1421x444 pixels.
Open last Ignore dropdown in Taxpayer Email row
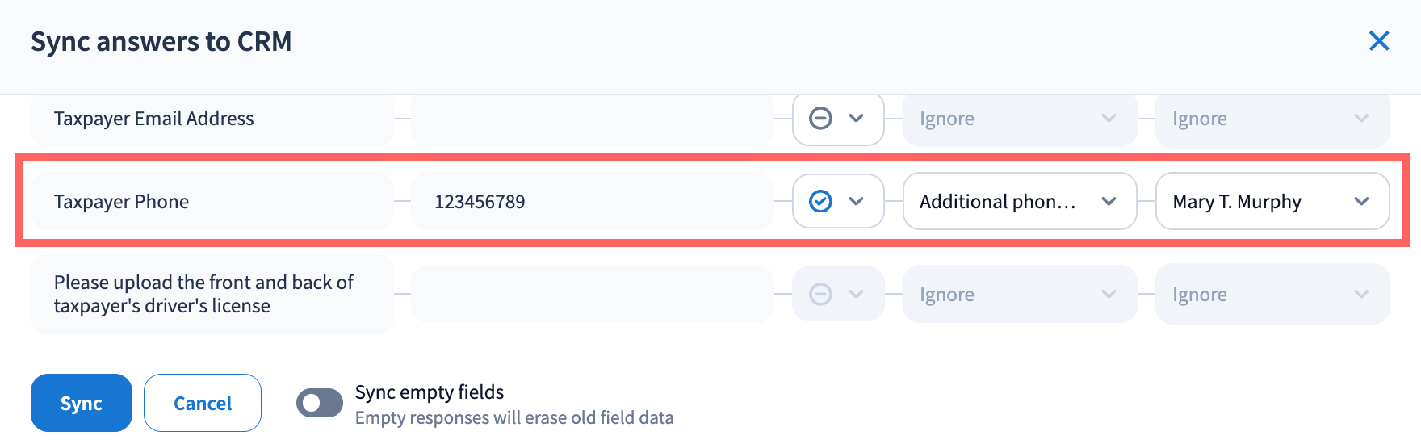pyautogui.click(x=1272, y=119)
